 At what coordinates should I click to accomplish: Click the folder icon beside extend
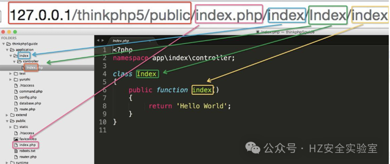12,115
